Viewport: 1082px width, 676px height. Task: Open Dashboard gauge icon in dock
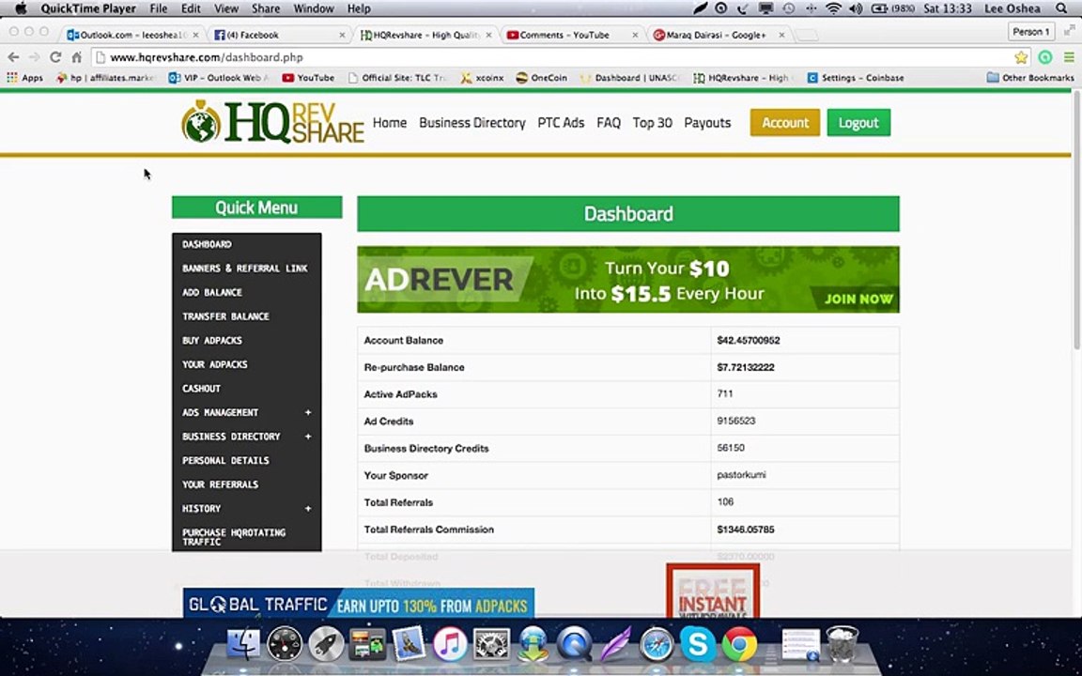point(285,644)
